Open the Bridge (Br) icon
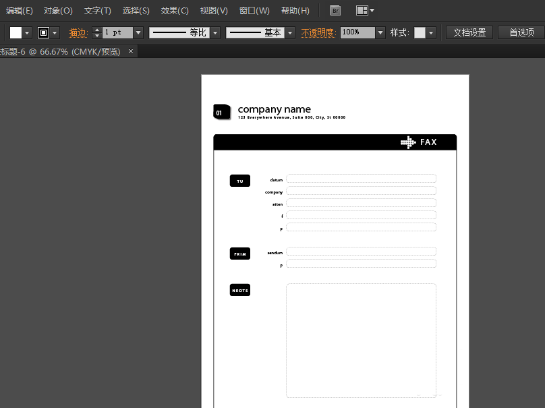The width and height of the screenshot is (545, 408). click(x=335, y=10)
